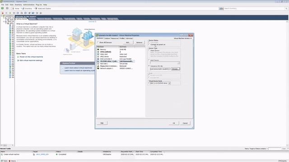Viewport: 289px width, 162px height.
Task: Click the Revert to snapshot toolbar icon
Action: (x=22, y=13)
